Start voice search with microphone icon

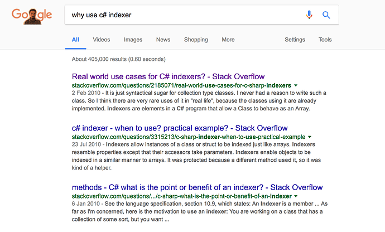(x=309, y=15)
